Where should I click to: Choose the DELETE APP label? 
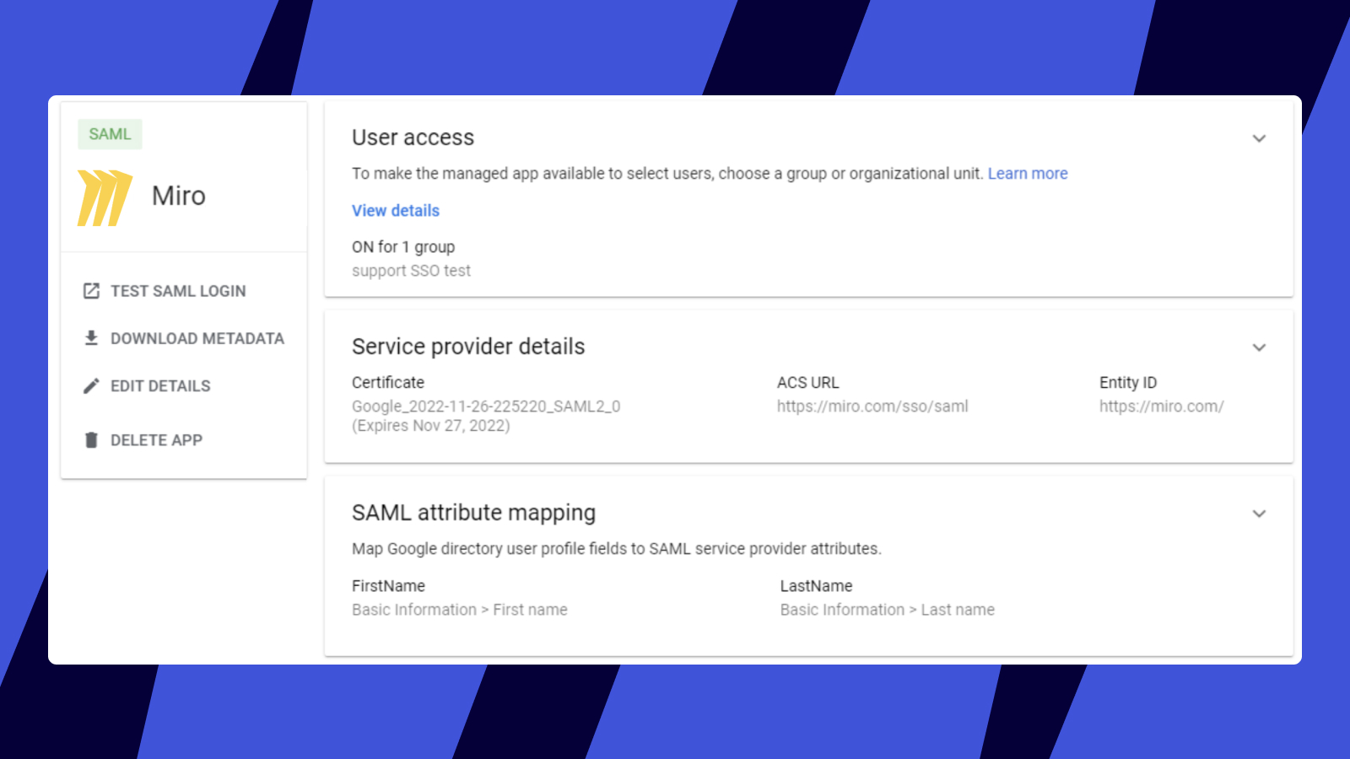coord(156,440)
